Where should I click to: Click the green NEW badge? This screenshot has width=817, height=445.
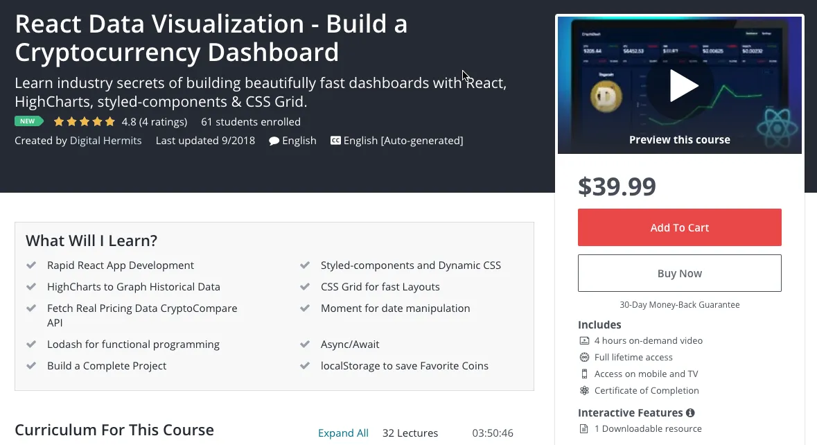(28, 121)
